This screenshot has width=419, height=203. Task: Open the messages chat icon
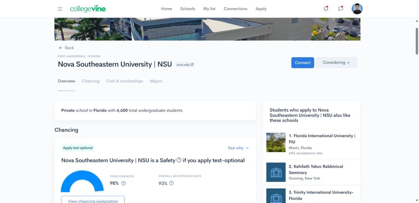(x=341, y=9)
